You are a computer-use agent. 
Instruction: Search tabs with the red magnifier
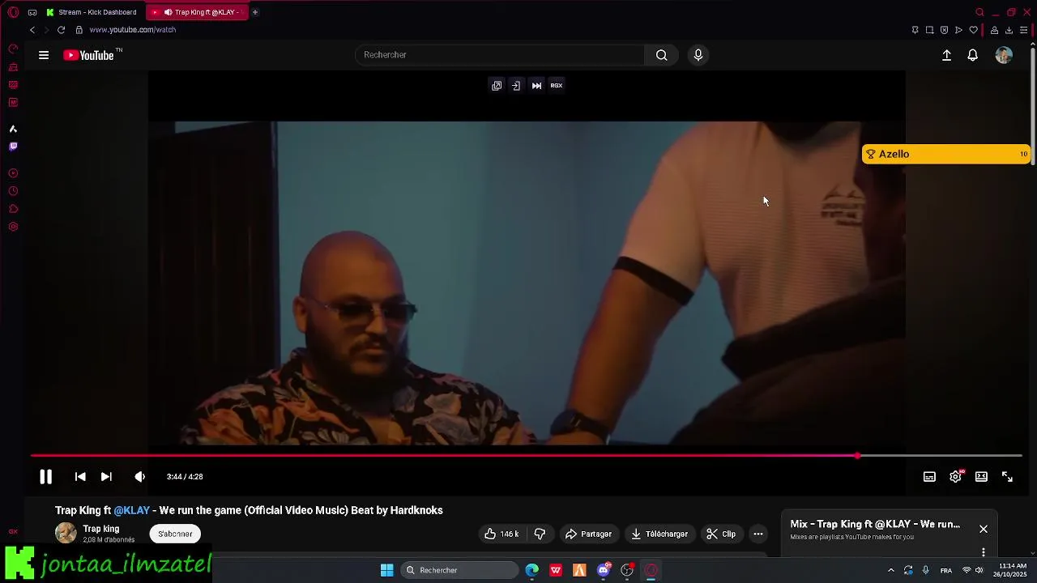coord(979,12)
